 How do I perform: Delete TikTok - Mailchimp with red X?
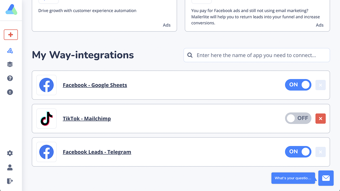coord(320,119)
